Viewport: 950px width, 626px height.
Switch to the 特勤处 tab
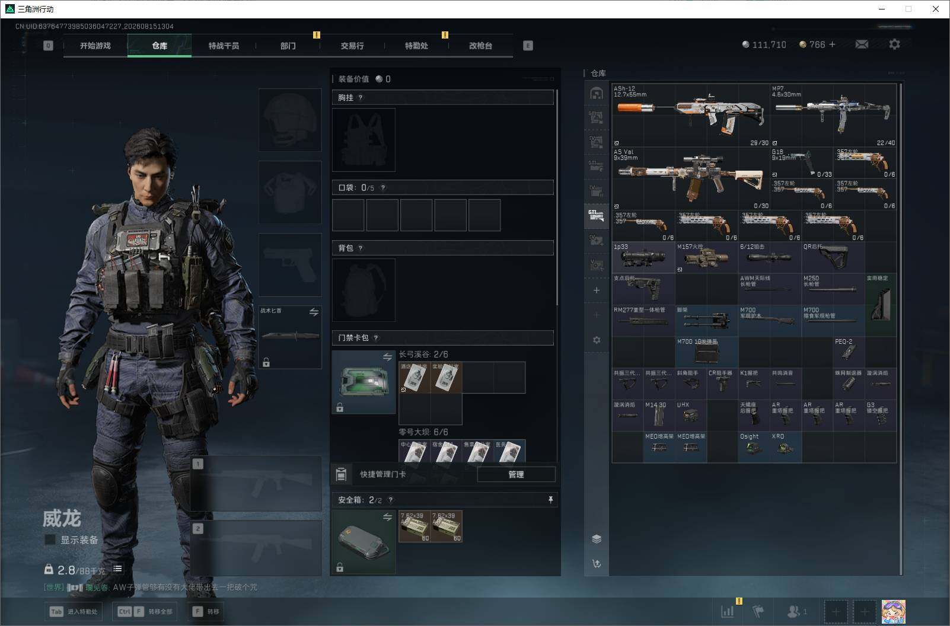pos(416,46)
